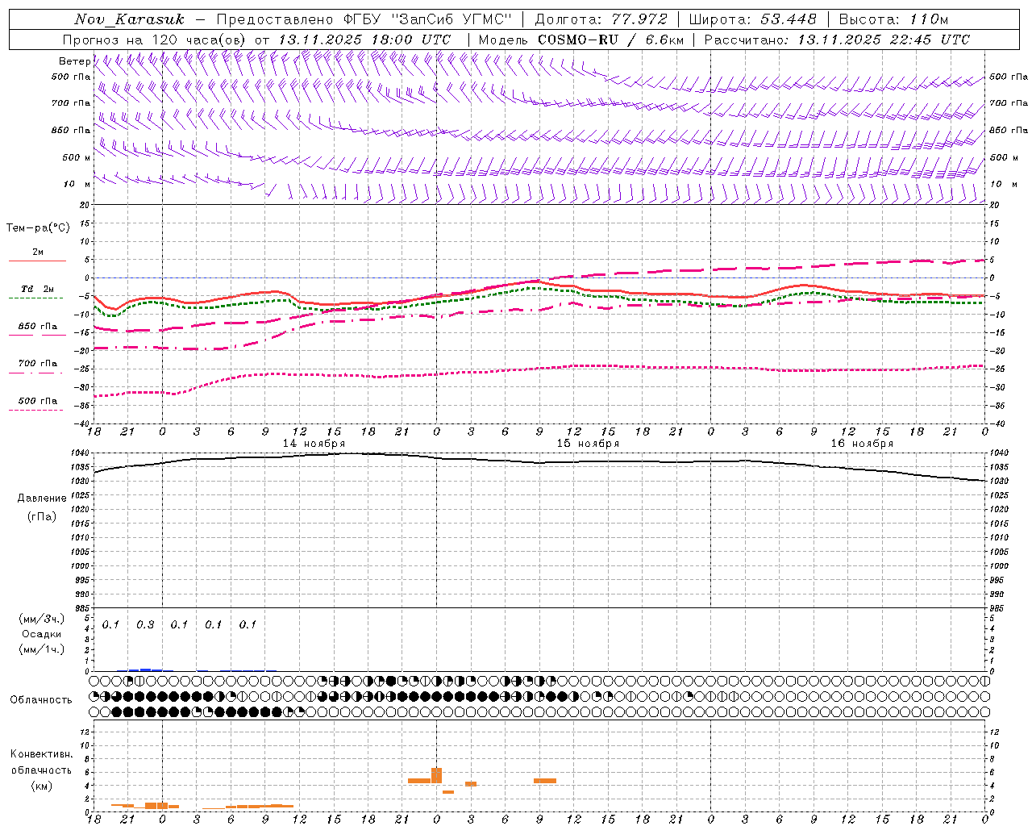1032x826 pixels.
Task: Click the Рассчитано: 13.11.2025 22:45 UTC text
Action: pos(837,40)
